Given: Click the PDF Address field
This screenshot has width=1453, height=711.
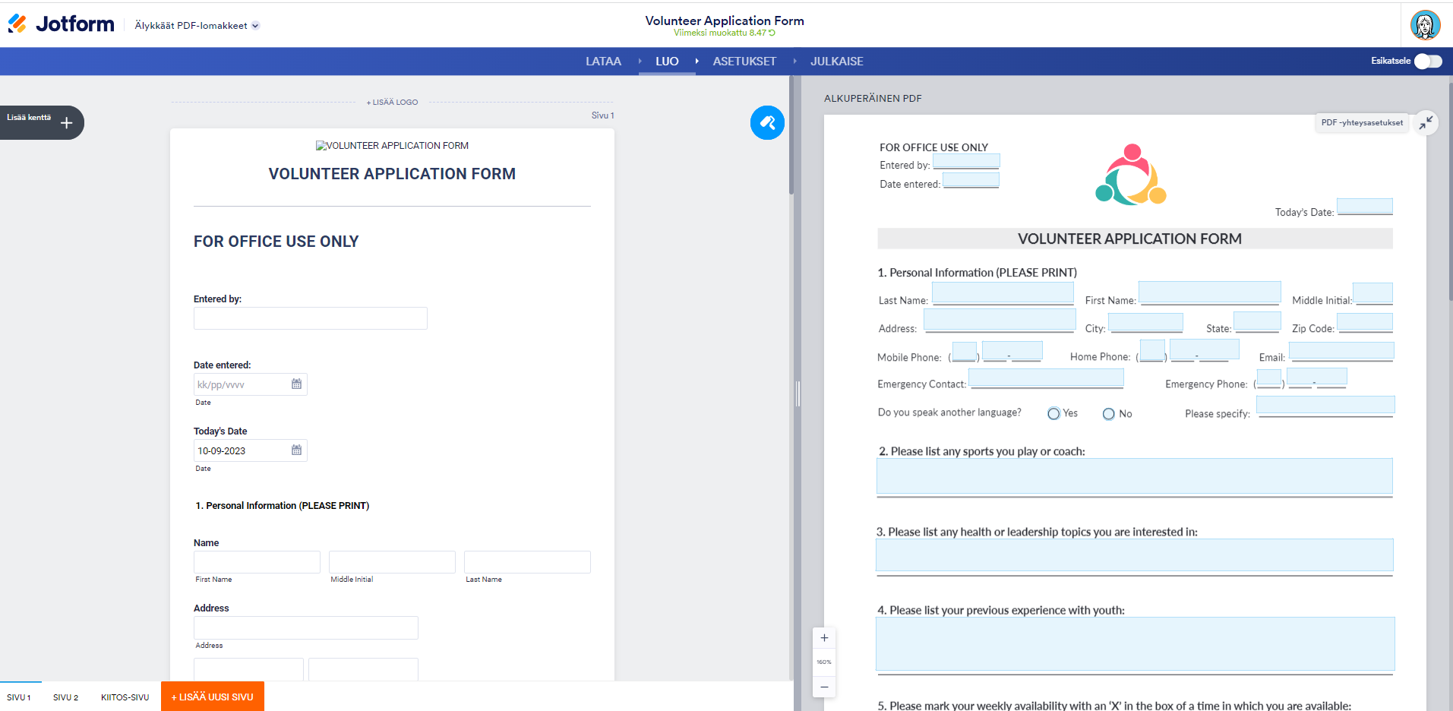Looking at the screenshot, I should [x=1000, y=320].
